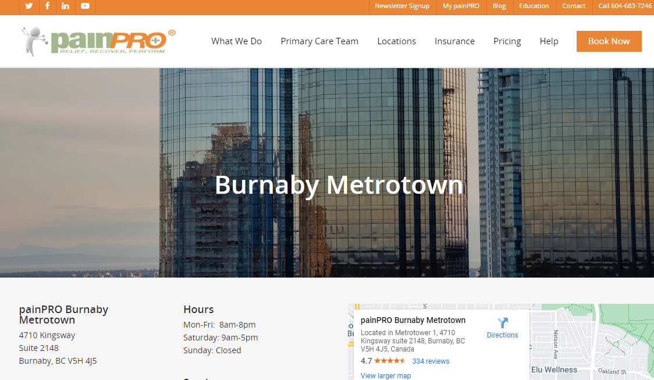Open the Pricing menu item
The width and height of the screenshot is (654, 380).
click(507, 41)
